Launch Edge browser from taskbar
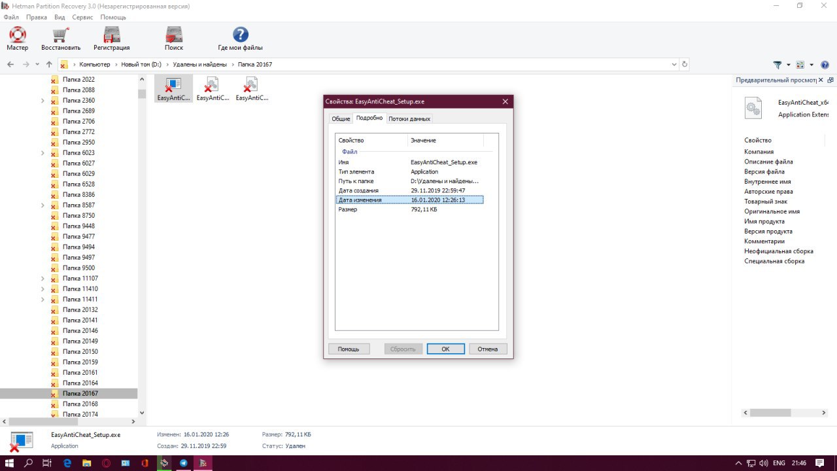 (x=67, y=463)
